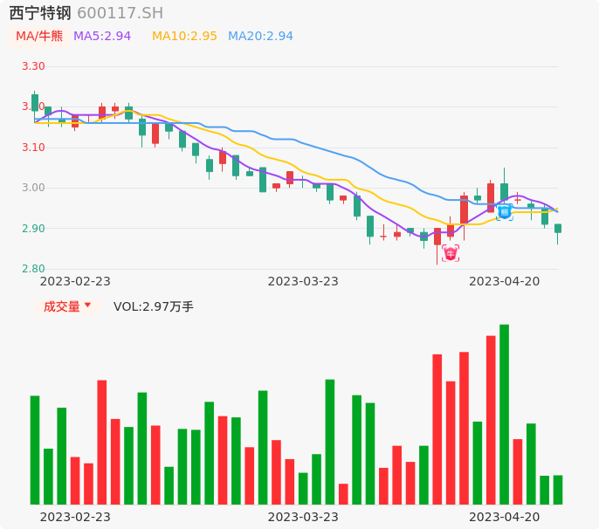Click the VOL:2.97万手 volume readout
Viewport: 599px width, 529px height.
(x=154, y=306)
